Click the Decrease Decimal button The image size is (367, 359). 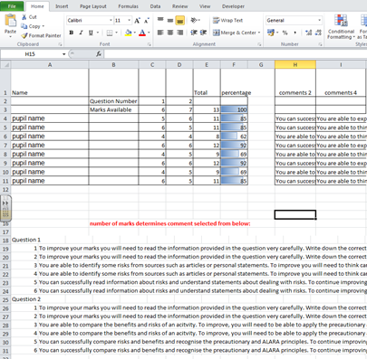pyautogui.click(x=318, y=33)
